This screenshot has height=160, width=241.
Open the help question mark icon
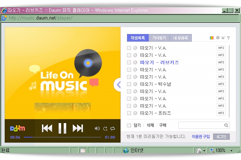pos(228,38)
